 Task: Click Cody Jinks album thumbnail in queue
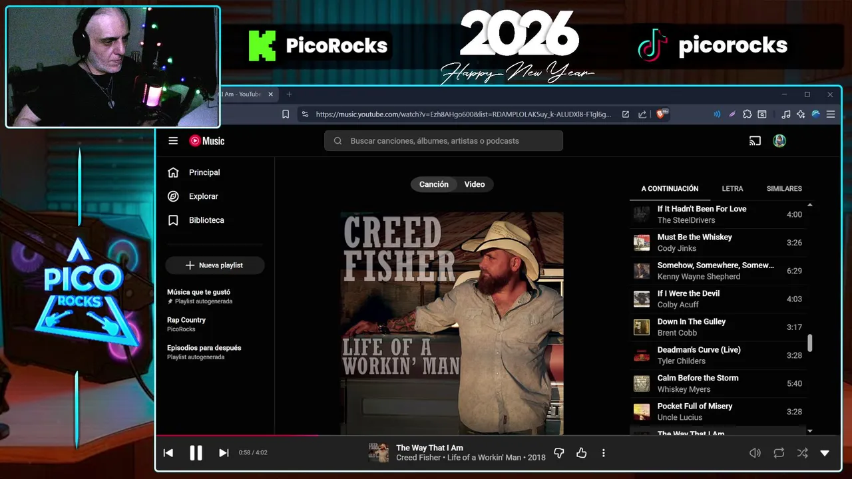(x=642, y=243)
